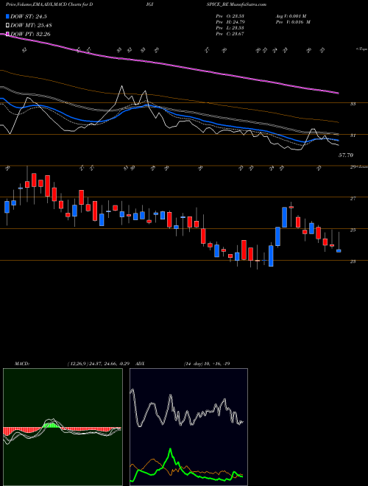The image size is (368, 486).
Task: Click the dark blue ADX chart panel
Action: coord(188,427)
